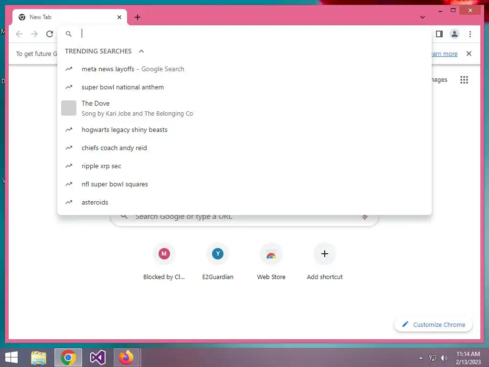Click the forward navigation arrow
489x367 pixels.
pyautogui.click(x=34, y=34)
